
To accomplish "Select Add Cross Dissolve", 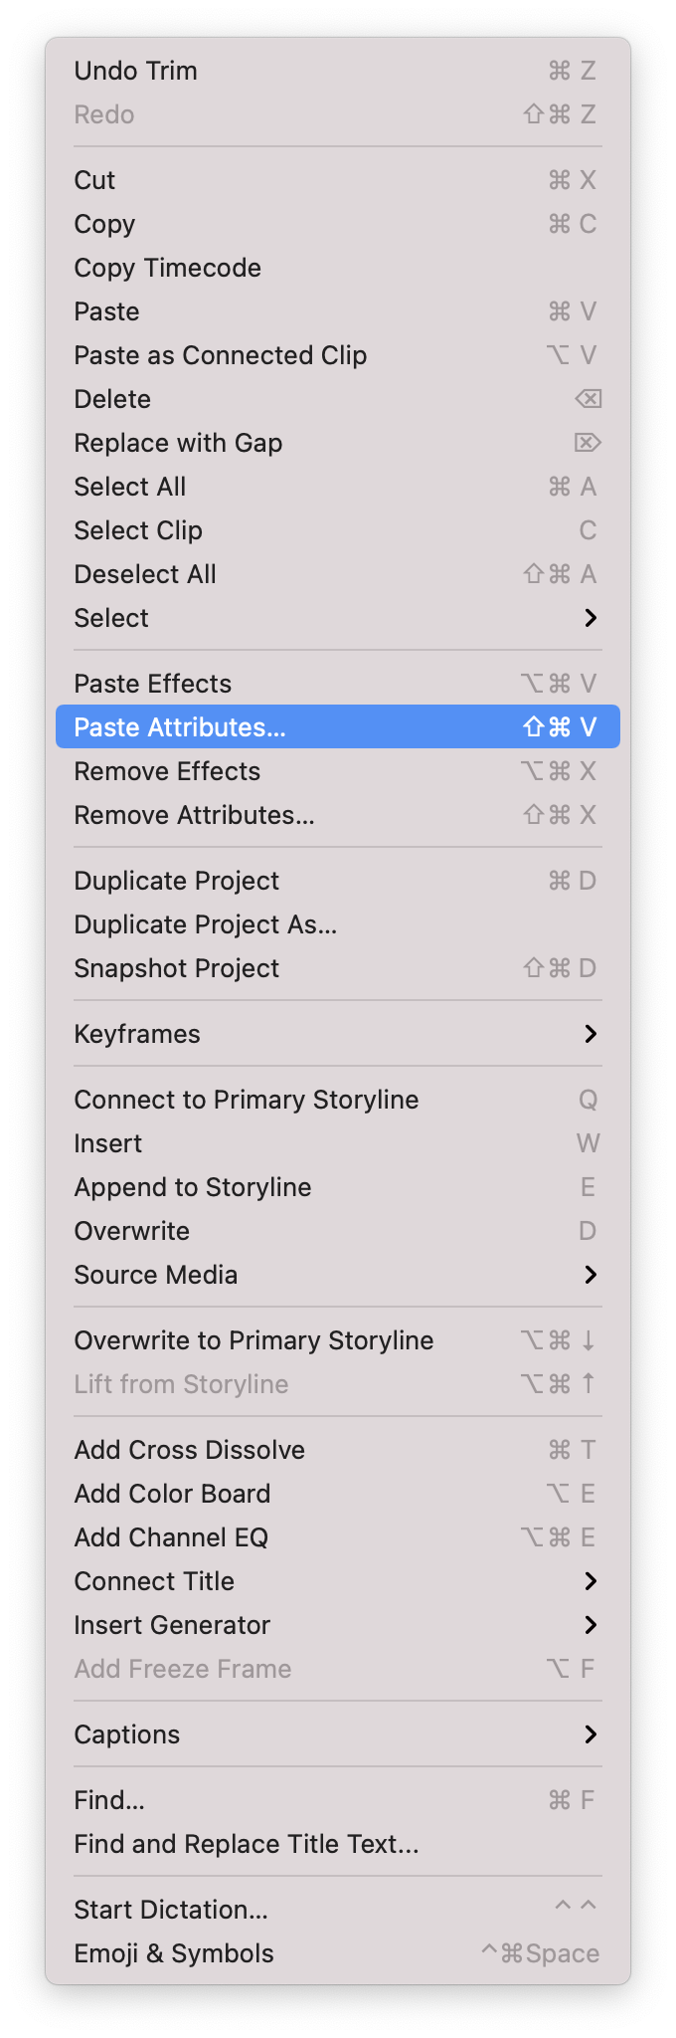I will 338,1450.
